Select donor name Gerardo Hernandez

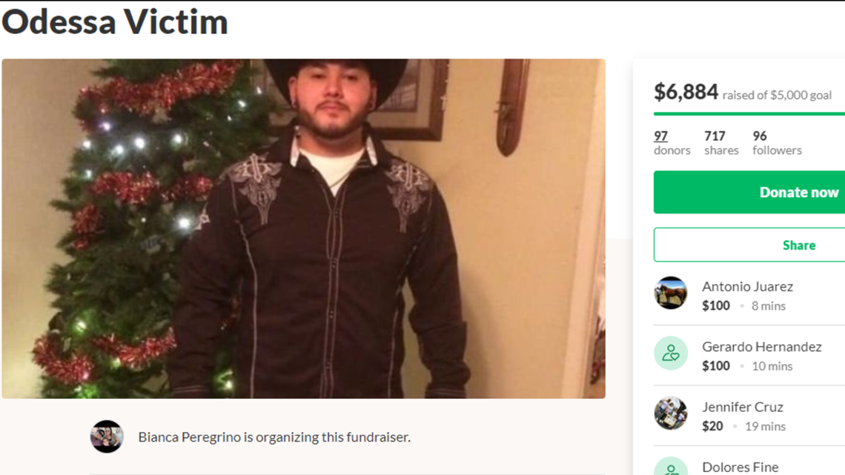coord(761,347)
